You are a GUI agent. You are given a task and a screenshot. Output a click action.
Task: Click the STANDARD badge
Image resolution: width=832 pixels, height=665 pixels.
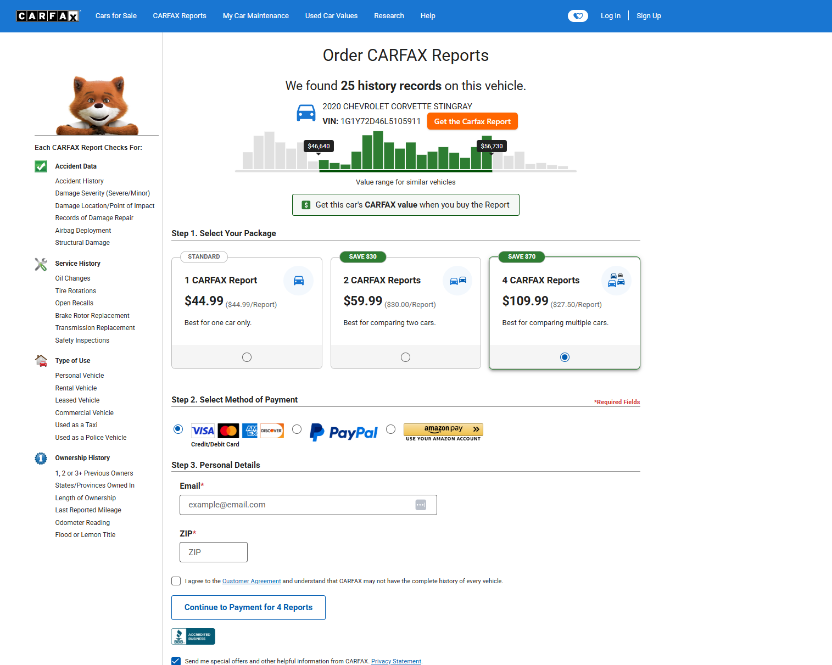(204, 256)
